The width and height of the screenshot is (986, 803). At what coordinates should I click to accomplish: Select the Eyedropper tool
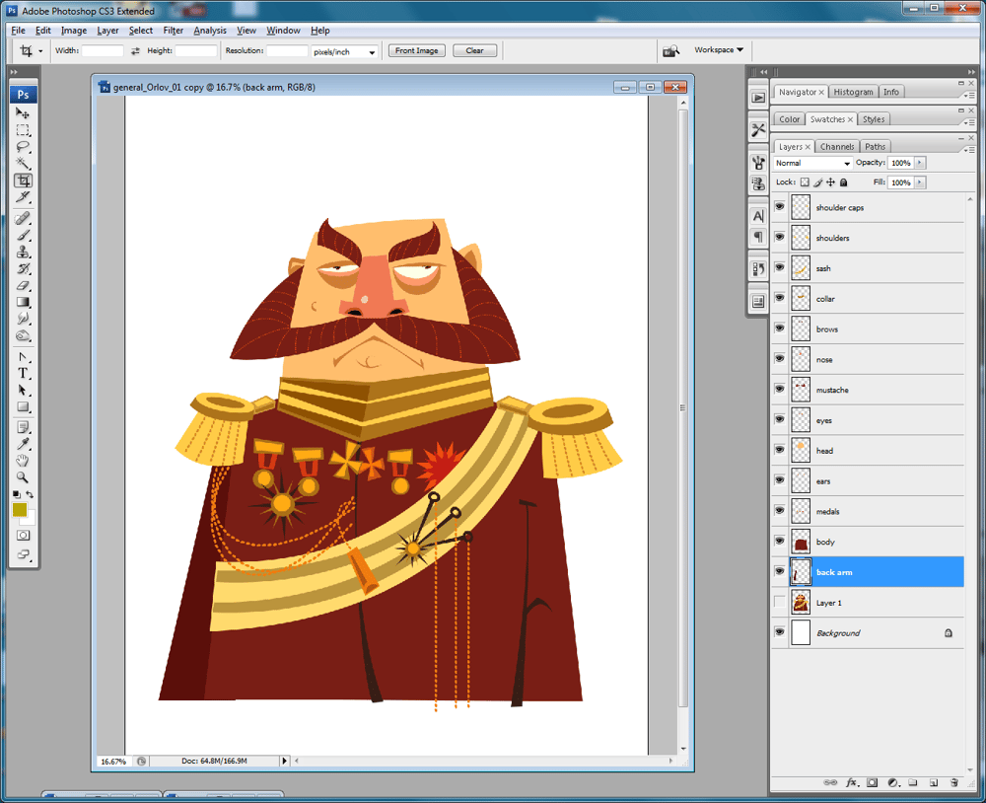pos(23,444)
